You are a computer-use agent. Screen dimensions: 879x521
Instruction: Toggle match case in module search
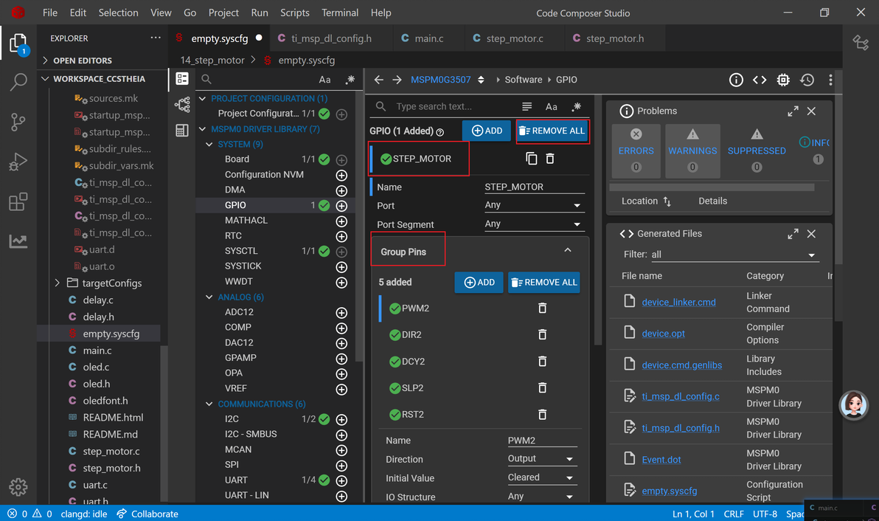point(324,80)
